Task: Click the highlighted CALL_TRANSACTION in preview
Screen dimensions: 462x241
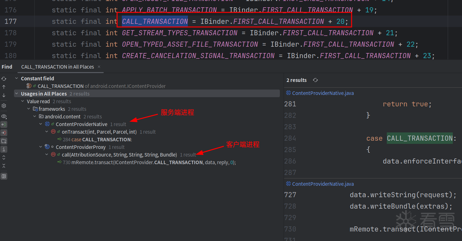Action: tap(420, 138)
